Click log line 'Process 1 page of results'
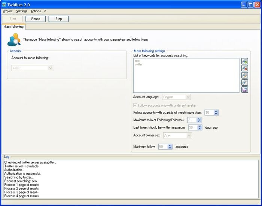This screenshot has height=206, width=262. (x=21, y=185)
